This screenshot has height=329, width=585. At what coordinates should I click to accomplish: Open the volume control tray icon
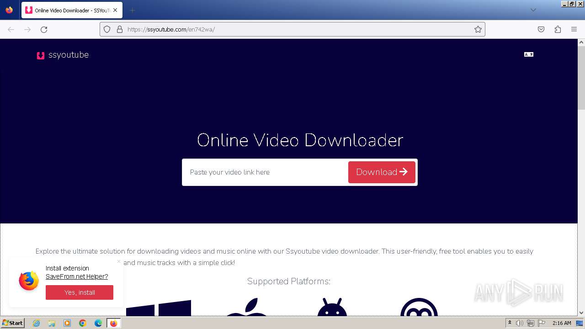pyautogui.click(x=520, y=323)
